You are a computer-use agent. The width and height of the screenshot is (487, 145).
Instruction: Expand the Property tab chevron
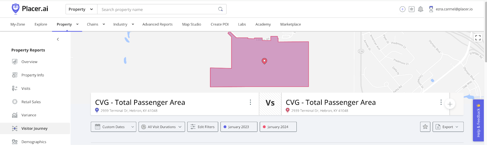[77, 24]
